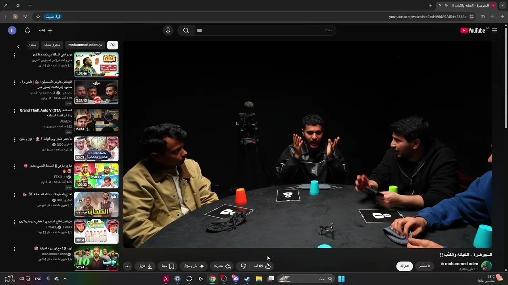Image resolution: width=508 pixels, height=285 pixels.
Task: Go forward in Chrome history
Action: pos(493,17)
